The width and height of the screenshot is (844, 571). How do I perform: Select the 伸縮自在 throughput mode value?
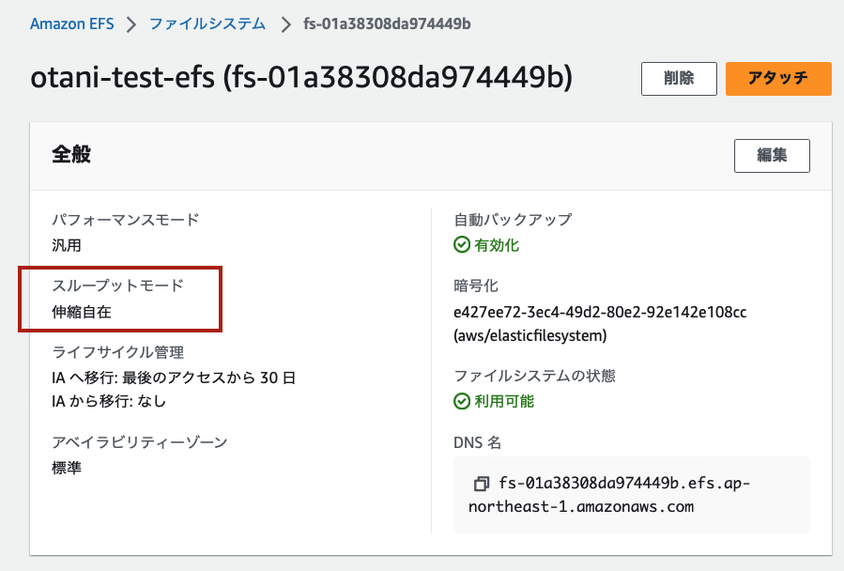[82, 312]
